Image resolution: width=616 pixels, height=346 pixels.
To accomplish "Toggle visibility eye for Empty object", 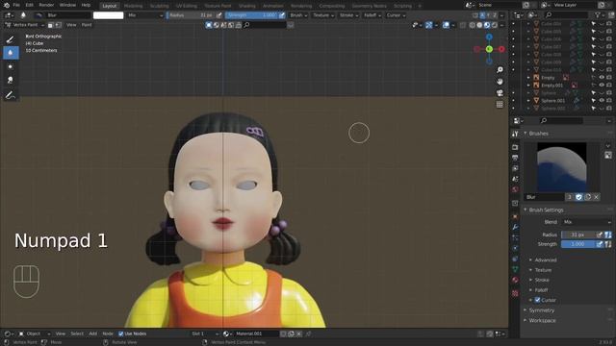I will point(602,78).
